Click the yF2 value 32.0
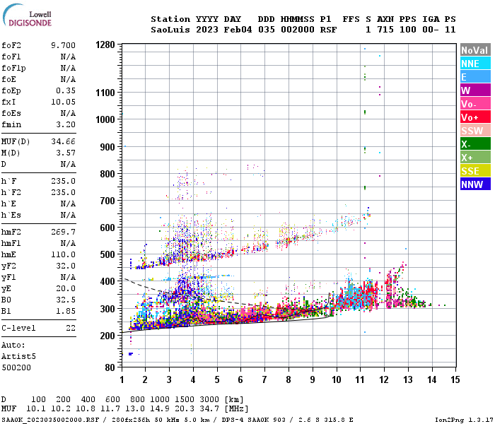The width and height of the screenshot is (495, 424). coord(66,266)
